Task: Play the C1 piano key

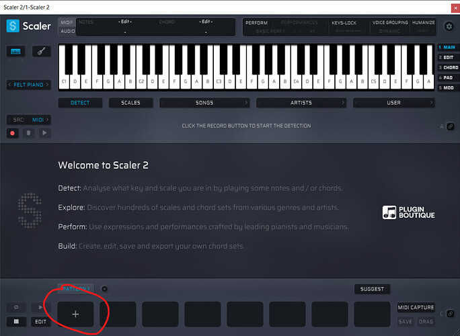Action: 64,81
